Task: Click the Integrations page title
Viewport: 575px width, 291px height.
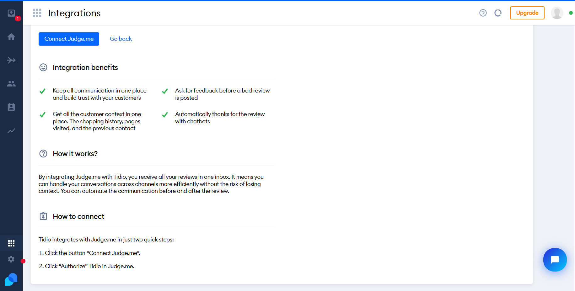Action: pos(74,13)
